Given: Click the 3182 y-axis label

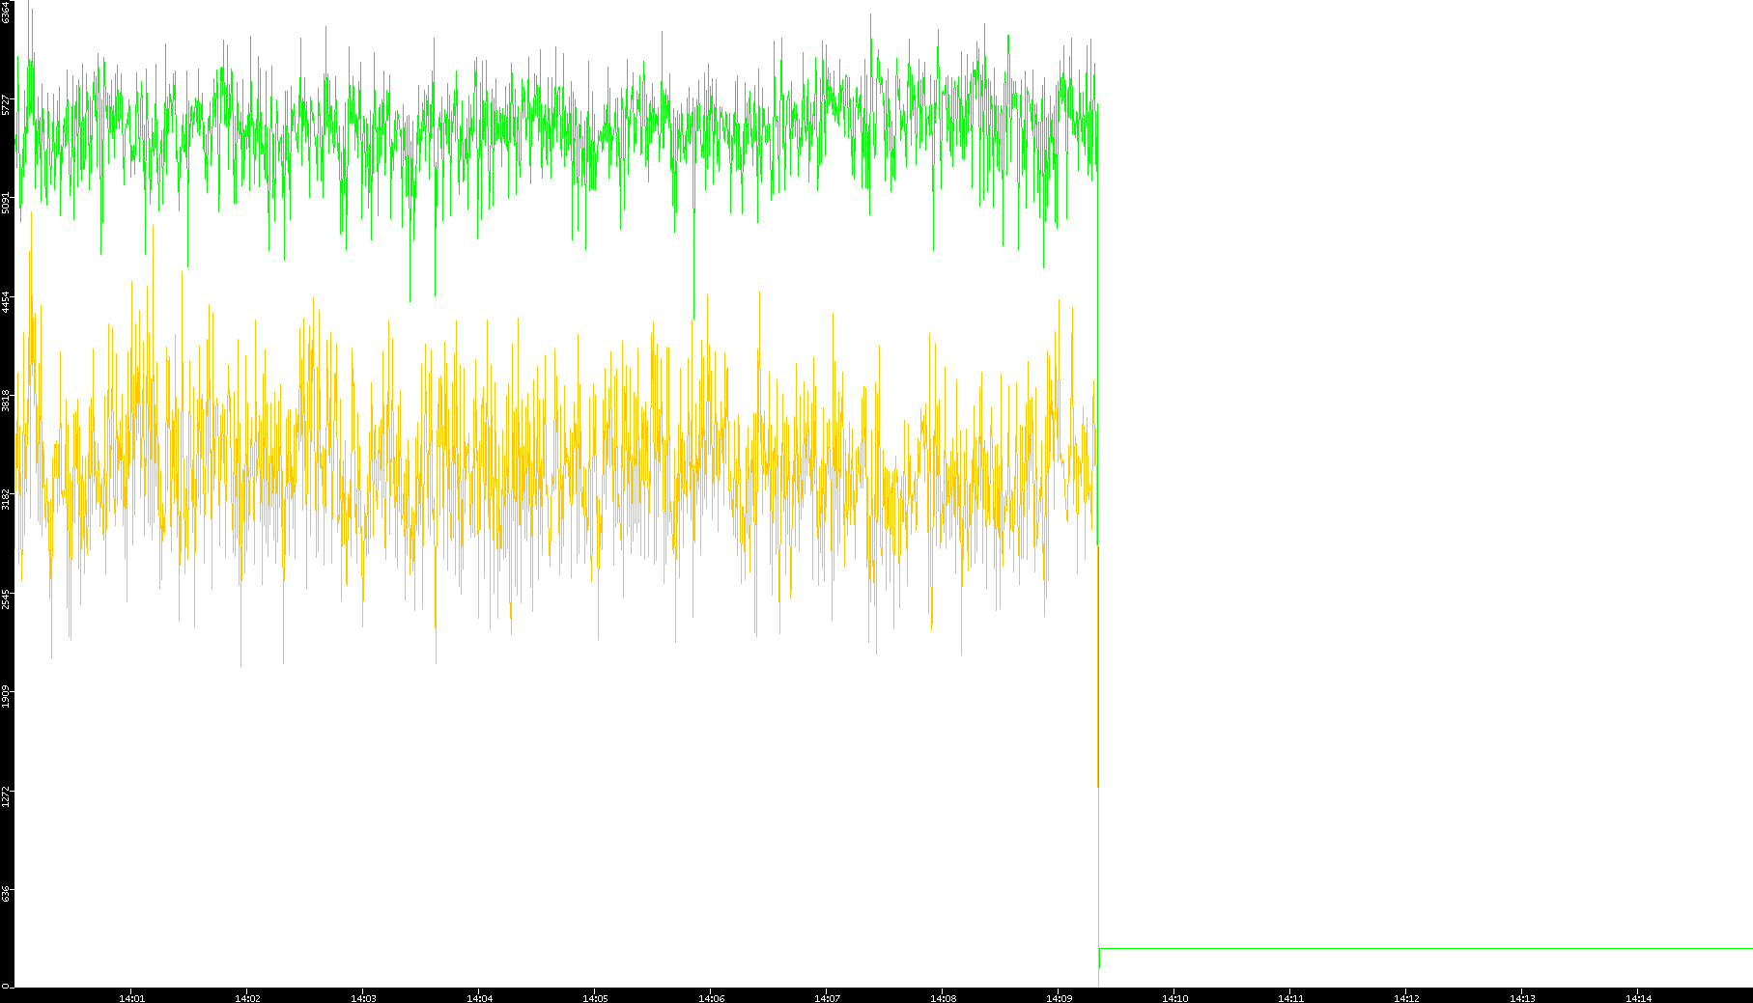Looking at the screenshot, I should 6,498.
